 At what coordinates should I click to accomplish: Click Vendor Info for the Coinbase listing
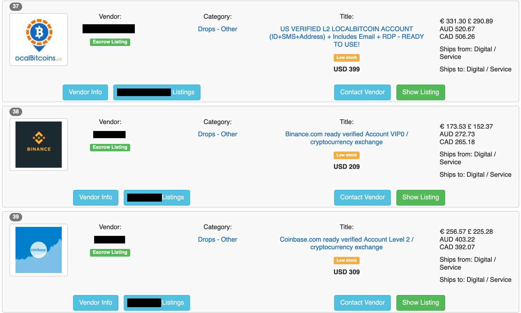point(96,302)
